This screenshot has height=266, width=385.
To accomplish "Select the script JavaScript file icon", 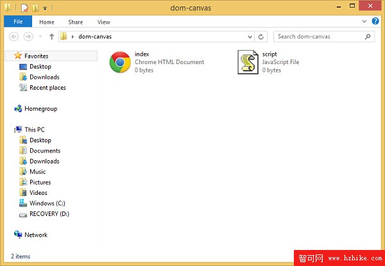I will [248, 62].
